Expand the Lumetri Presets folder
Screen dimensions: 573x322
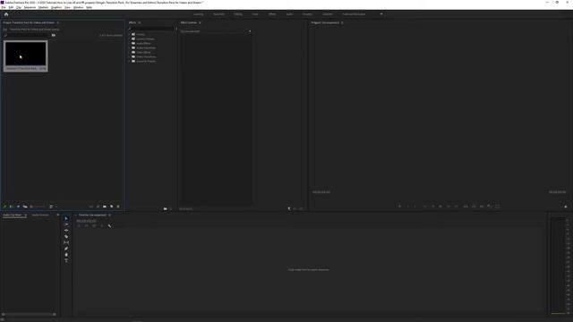[x=129, y=38]
